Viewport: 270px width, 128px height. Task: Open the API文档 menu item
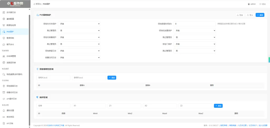pyautogui.click(x=10, y=123)
